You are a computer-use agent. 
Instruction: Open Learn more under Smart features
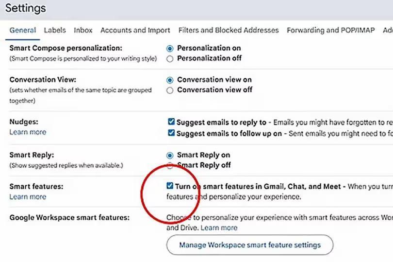(x=28, y=197)
